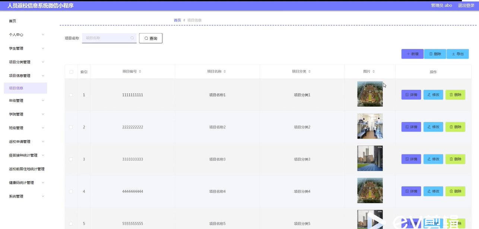Click 删除 for 项目名称3 row
This screenshot has height=229, width=479.
pos(456,159)
